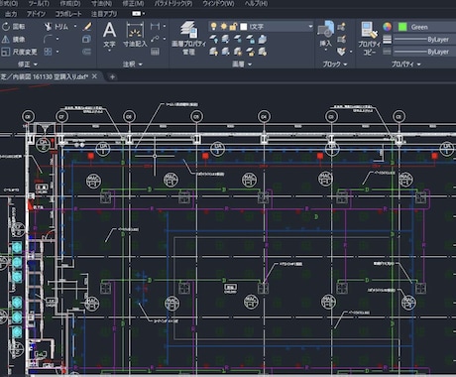This screenshot has height=377, width=456.
Task: Click the leader icon in annotation panel
Action: click(155, 39)
